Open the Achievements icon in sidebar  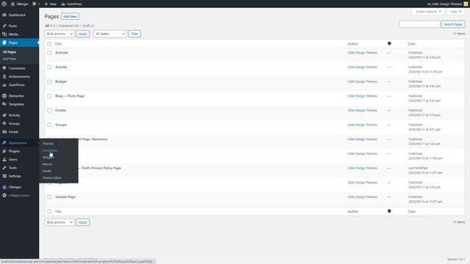coord(4,76)
